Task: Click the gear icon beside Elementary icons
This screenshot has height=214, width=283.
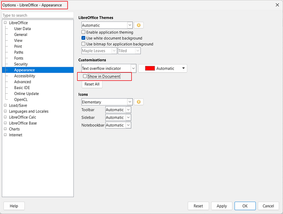Action: click(x=139, y=102)
